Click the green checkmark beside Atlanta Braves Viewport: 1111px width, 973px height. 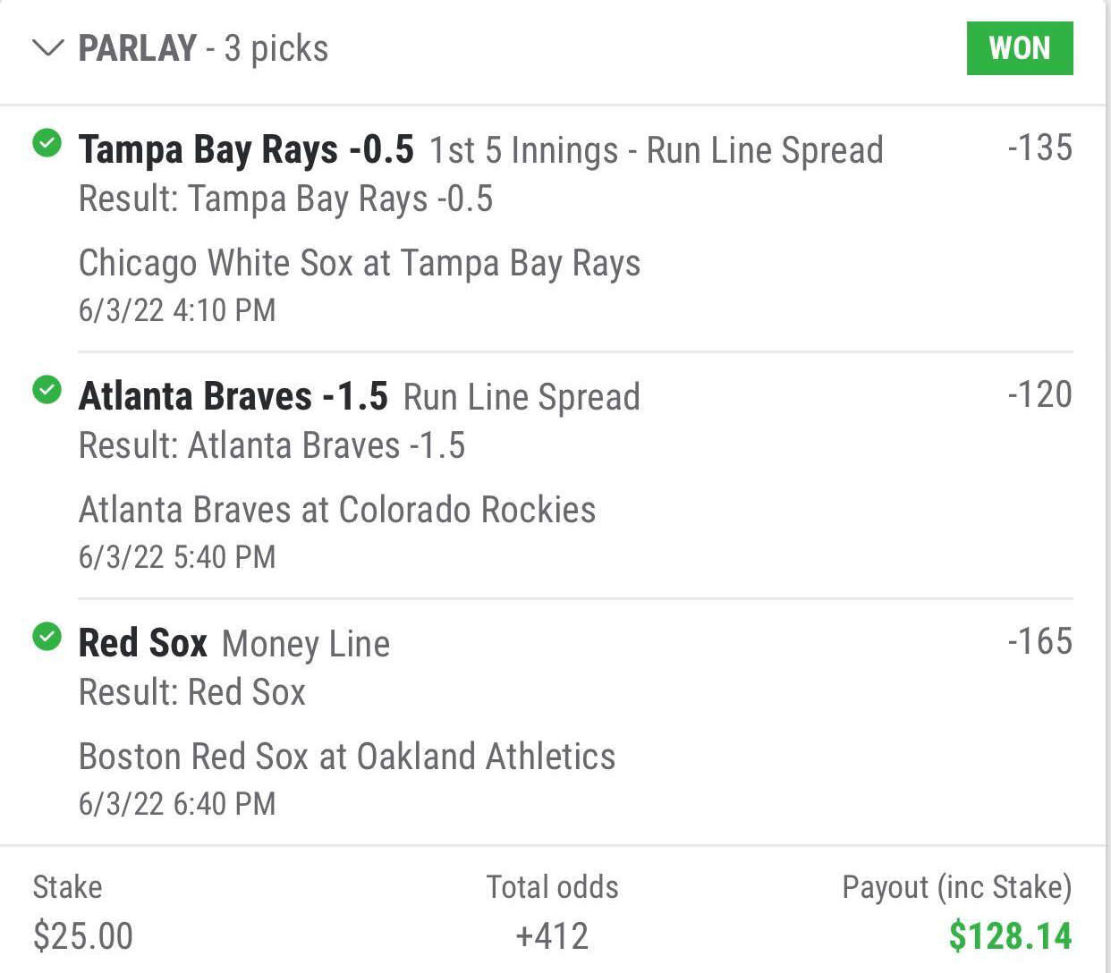(x=47, y=389)
